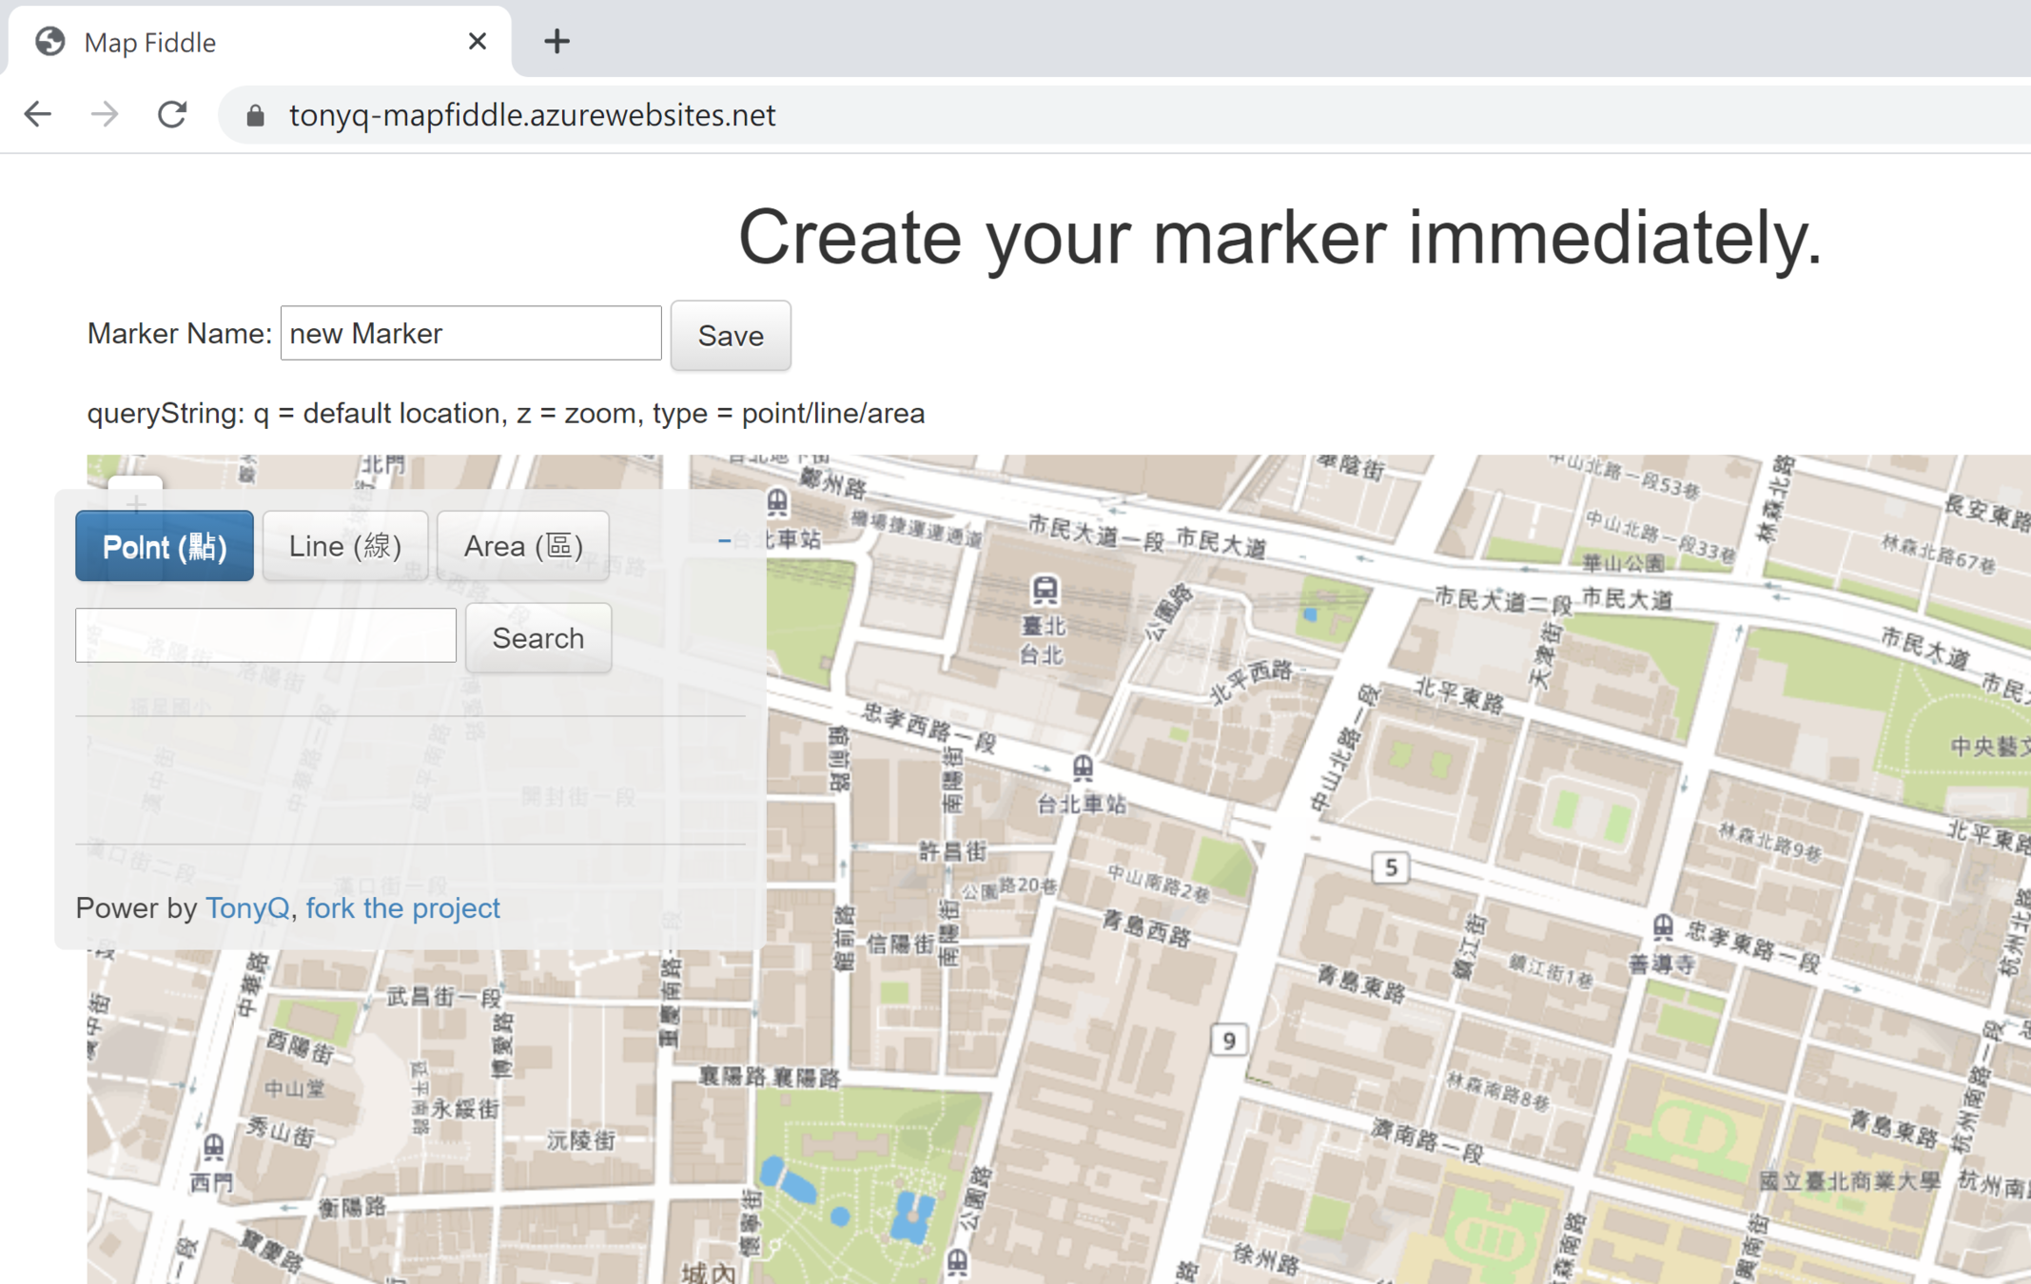Close the Map Fiddle tab
Screen dimensions: 2031x1284
(477, 41)
